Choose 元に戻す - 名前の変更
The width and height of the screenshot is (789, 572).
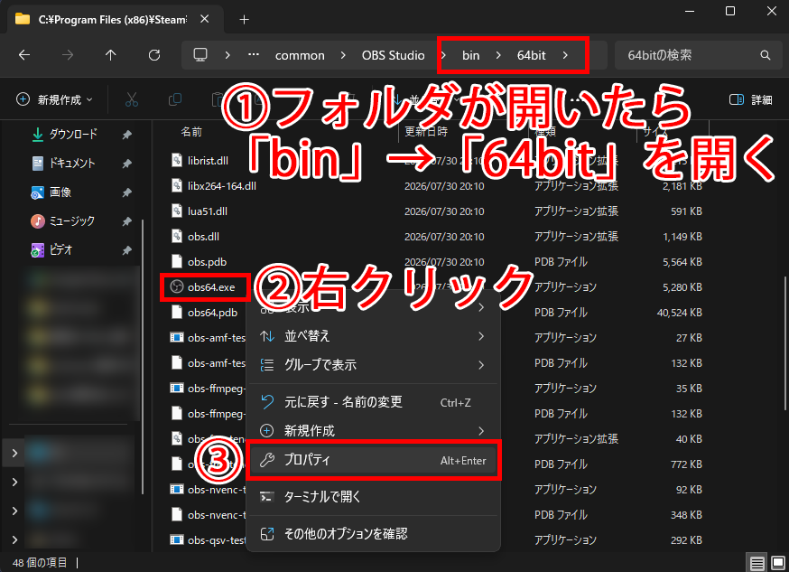coord(373,402)
